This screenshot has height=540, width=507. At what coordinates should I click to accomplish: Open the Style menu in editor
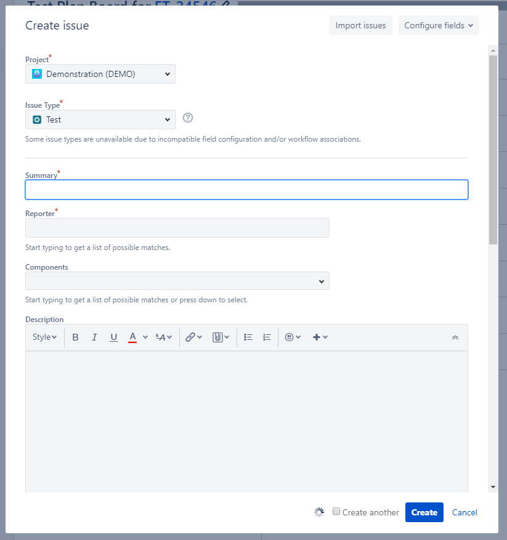click(44, 337)
